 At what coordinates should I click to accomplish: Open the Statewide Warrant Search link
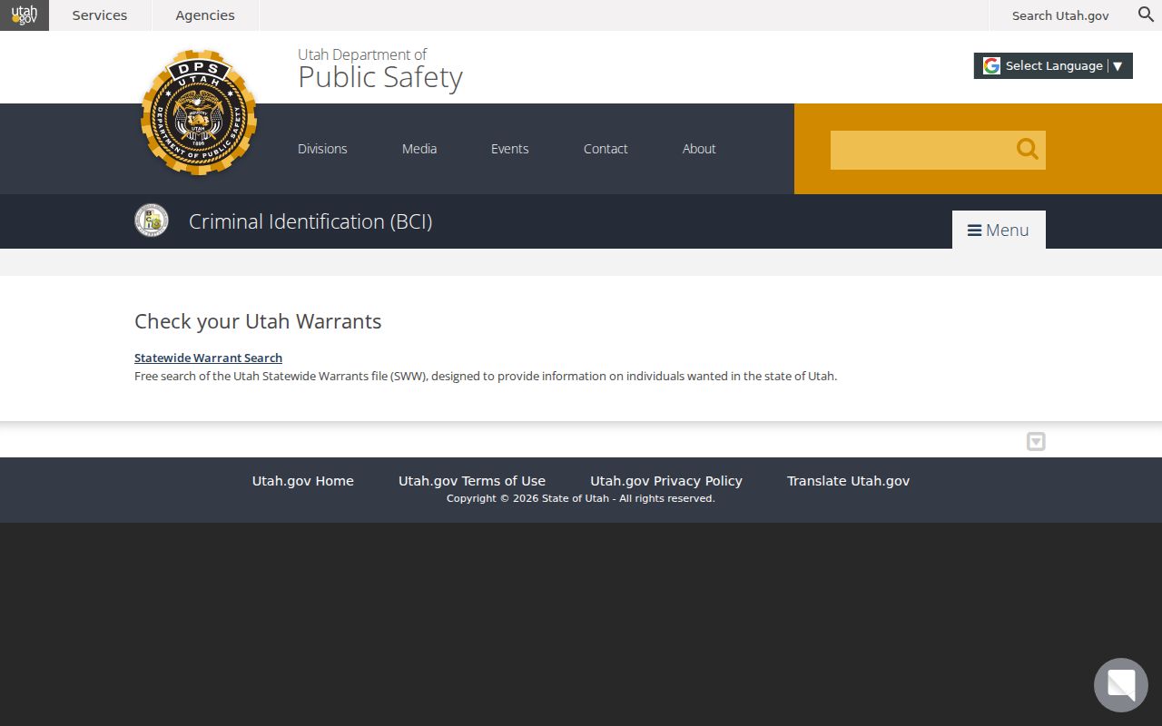[208, 358]
